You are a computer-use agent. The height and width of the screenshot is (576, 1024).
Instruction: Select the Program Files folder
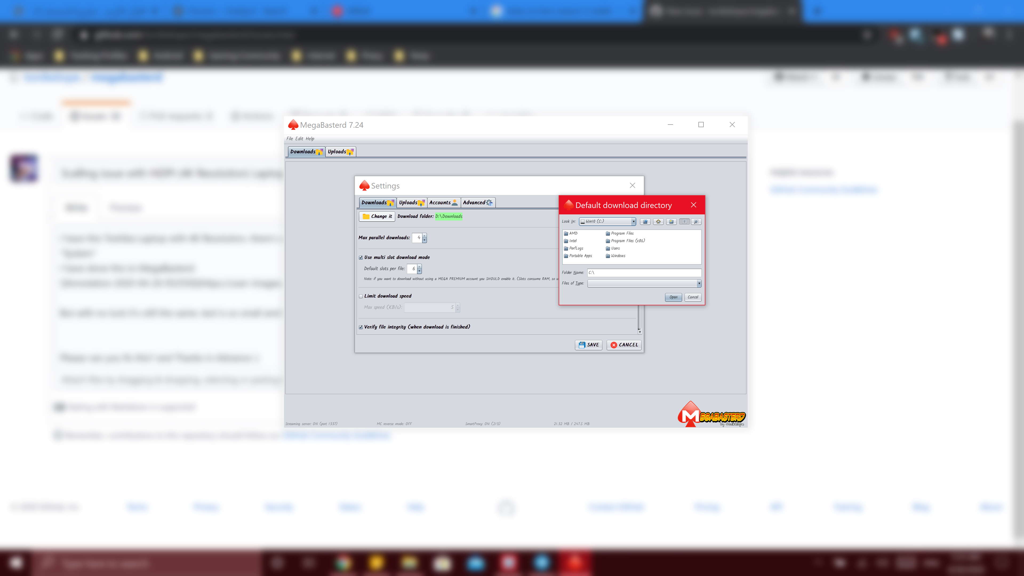[x=620, y=233]
